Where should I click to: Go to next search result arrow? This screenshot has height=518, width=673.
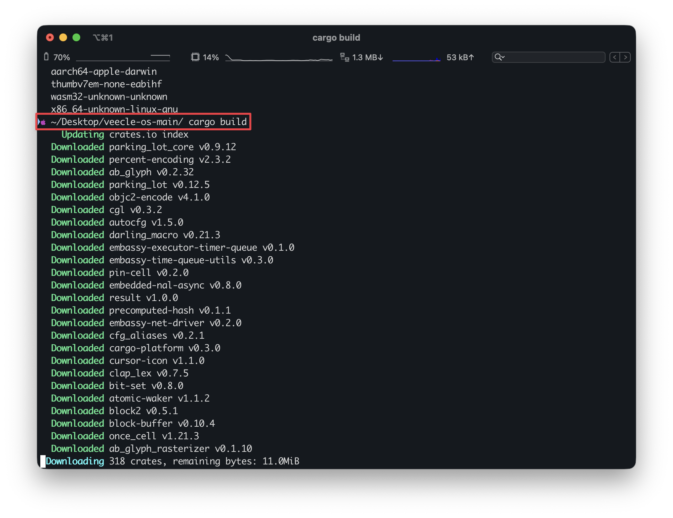(625, 57)
